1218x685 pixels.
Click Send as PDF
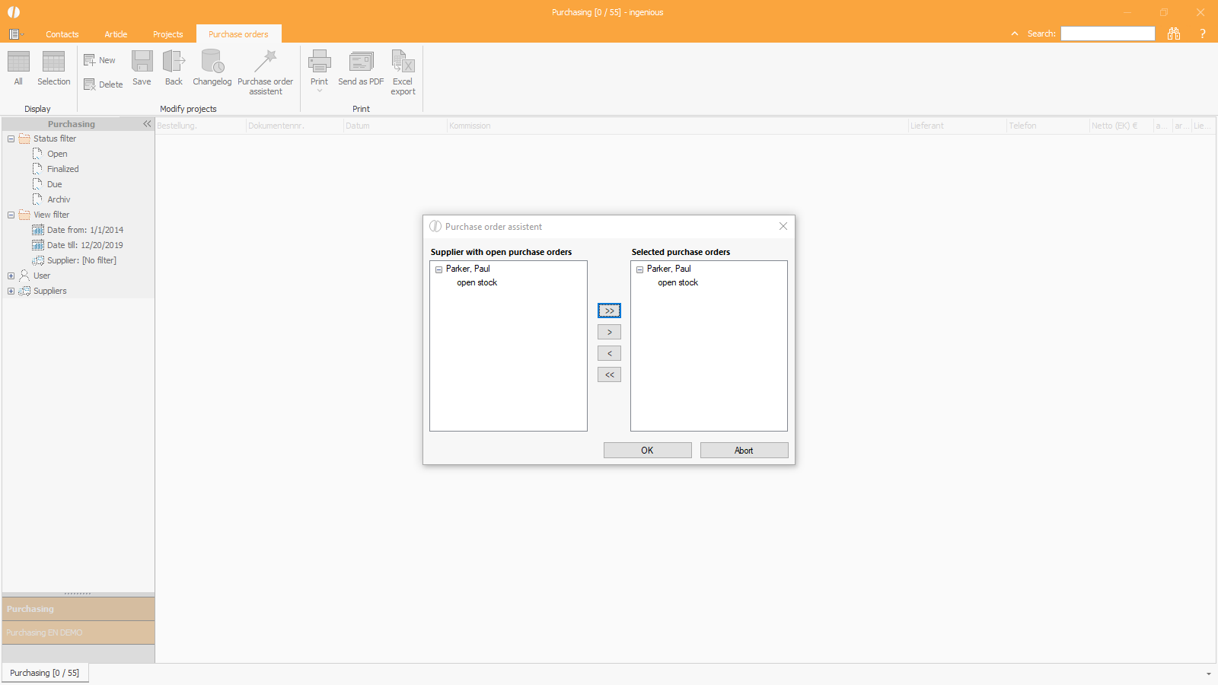click(x=359, y=65)
